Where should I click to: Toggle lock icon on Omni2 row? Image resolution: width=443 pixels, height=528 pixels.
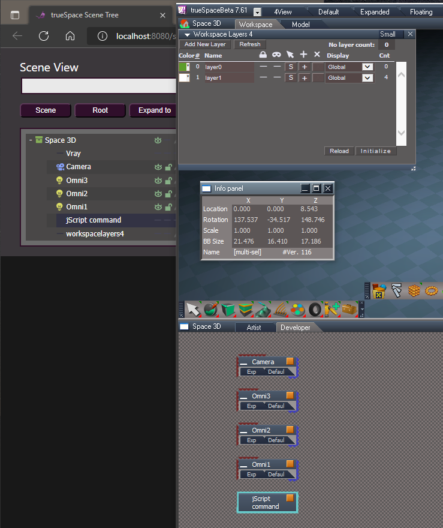(168, 194)
